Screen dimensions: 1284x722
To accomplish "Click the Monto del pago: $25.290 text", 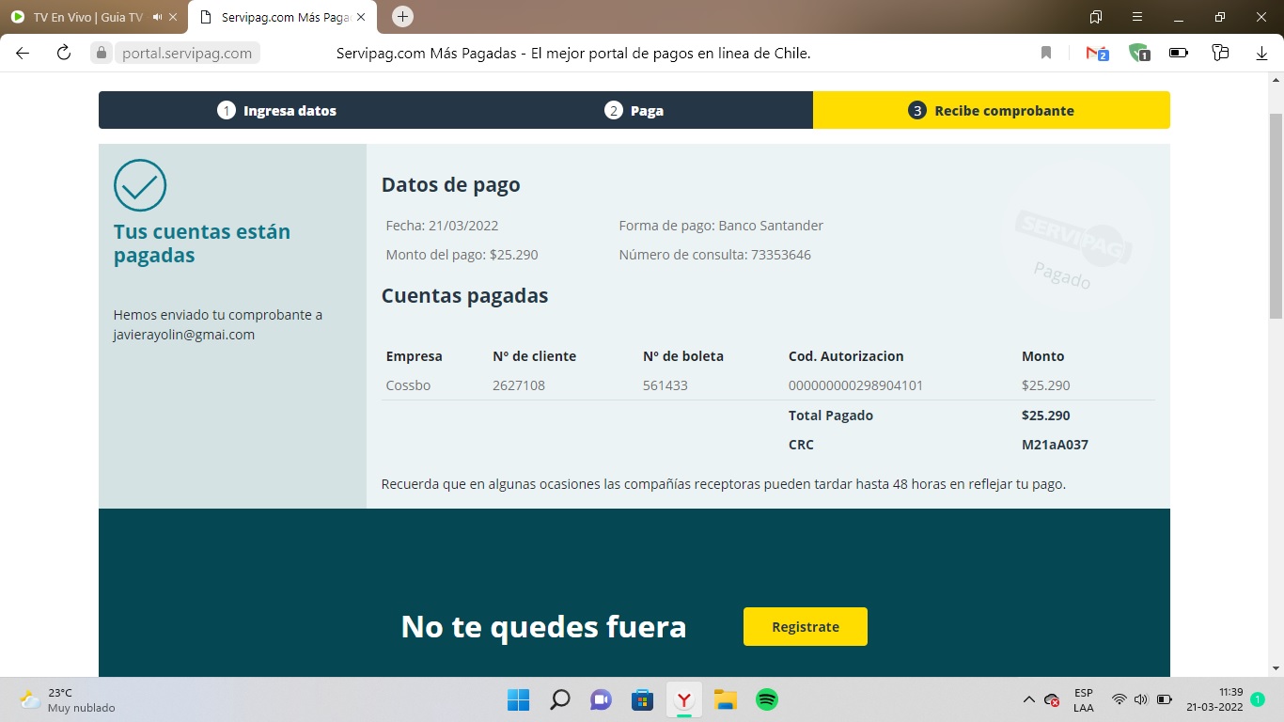I will pos(462,255).
